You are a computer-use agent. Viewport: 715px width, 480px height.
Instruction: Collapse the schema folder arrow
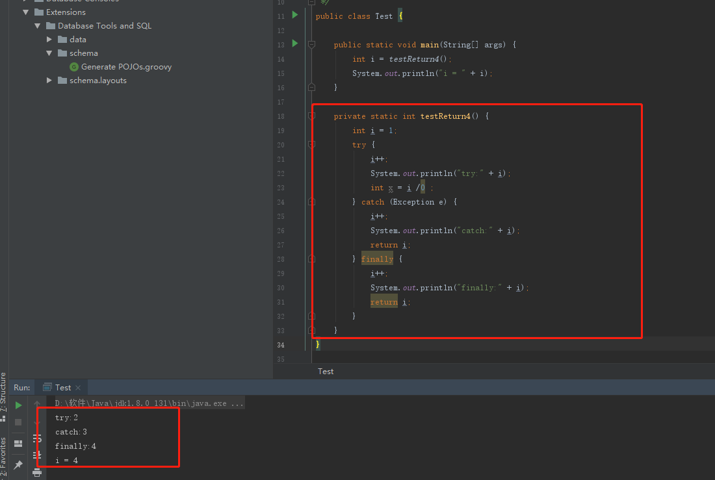pyautogui.click(x=49, y=53)
